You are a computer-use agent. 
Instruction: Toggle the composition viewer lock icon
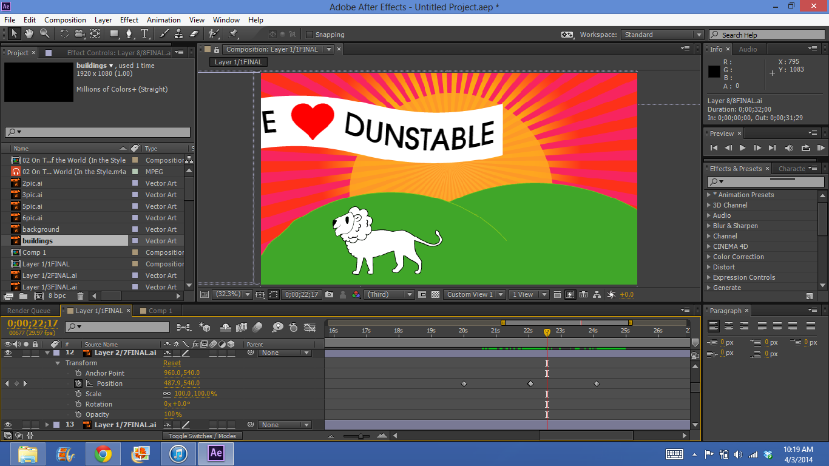(217, 49)
